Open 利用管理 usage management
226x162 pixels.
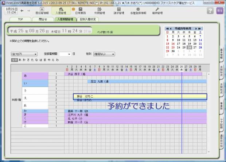point(100,11)
